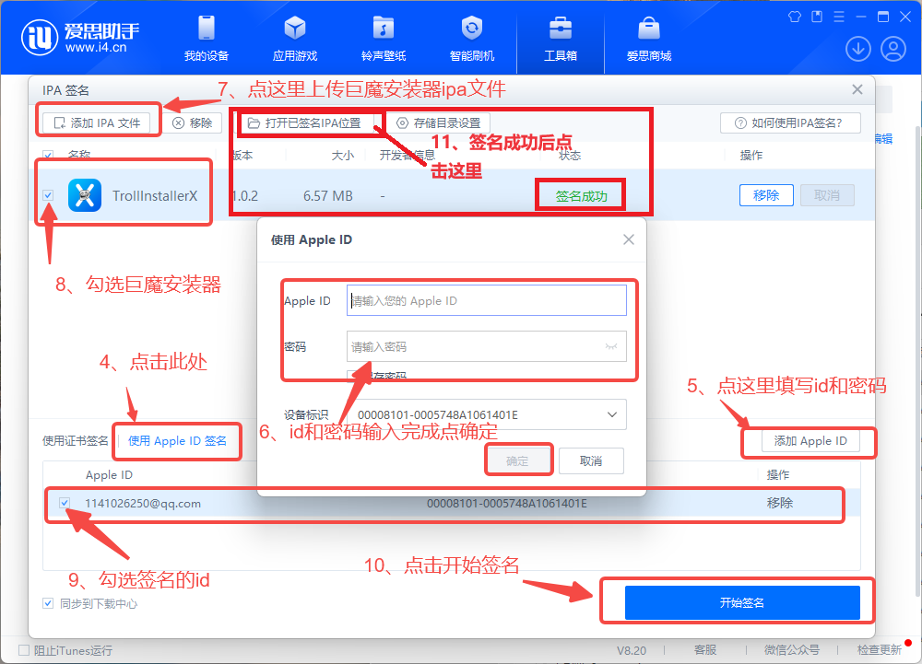Open the theme skin icon in title bar
The width and height of the screenshot is (922, 664).
[793, 16]
